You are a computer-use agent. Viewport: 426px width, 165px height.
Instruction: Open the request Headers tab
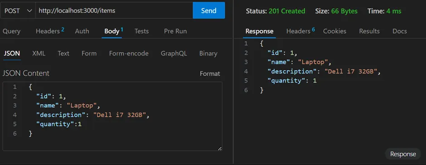click(x=50, y=31)
